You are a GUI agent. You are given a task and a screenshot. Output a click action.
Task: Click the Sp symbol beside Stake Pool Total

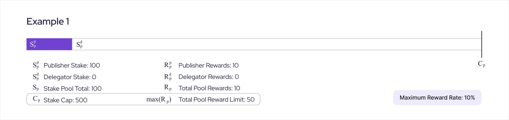(36, 88)
